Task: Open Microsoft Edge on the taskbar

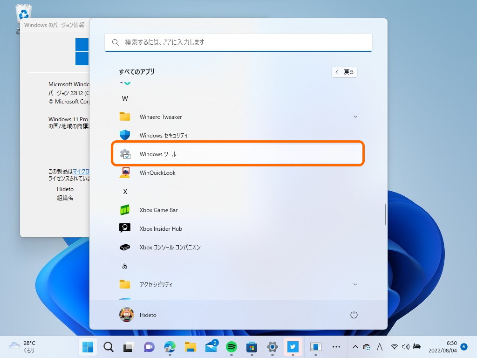Action: click(170, 347)
